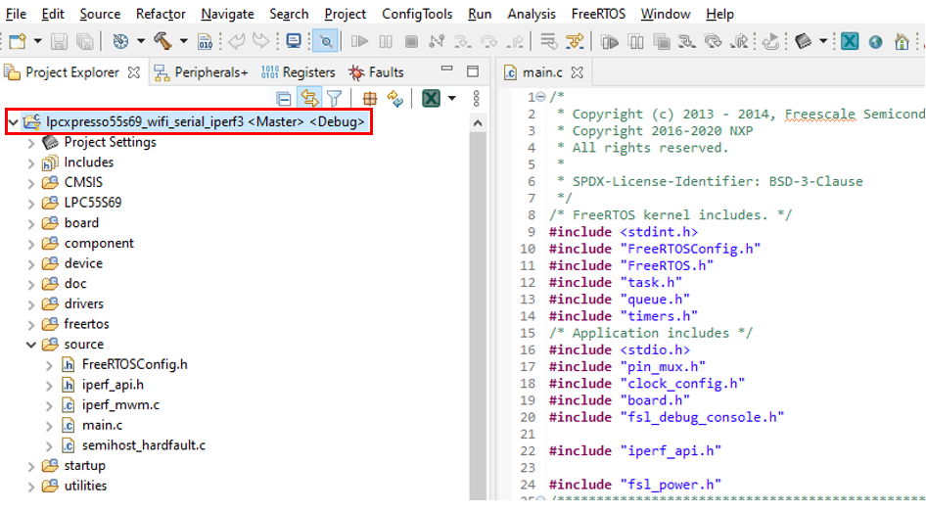926x512 pixels.
Task: Click the teal X MCUXpresso toolbar icon
Action: pos(850,41)
